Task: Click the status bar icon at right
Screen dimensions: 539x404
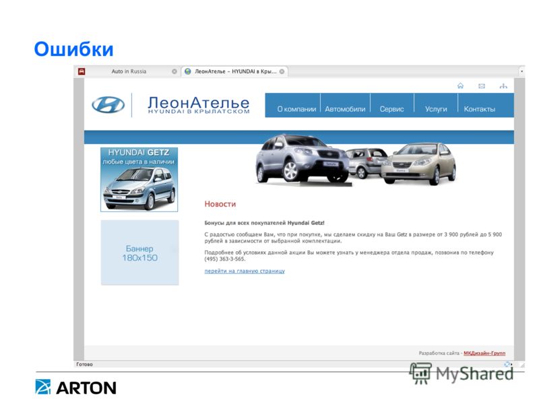Action: coord(507,364)
